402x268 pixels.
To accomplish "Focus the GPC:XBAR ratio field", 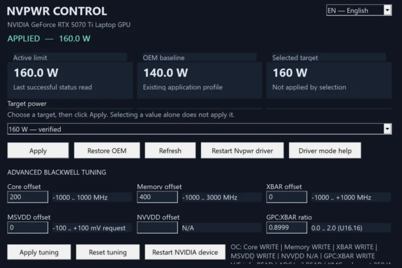I will click(286, 227).
